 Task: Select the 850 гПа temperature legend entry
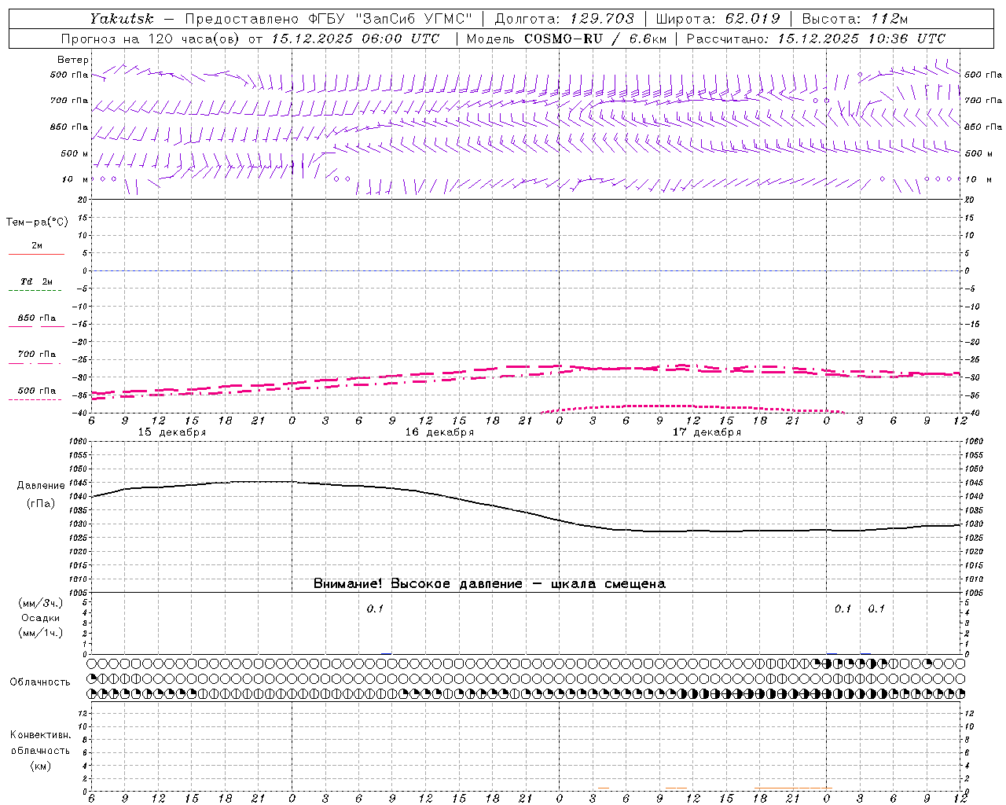click(36, 318)
